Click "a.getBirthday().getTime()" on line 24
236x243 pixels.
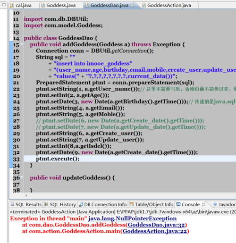146,101
